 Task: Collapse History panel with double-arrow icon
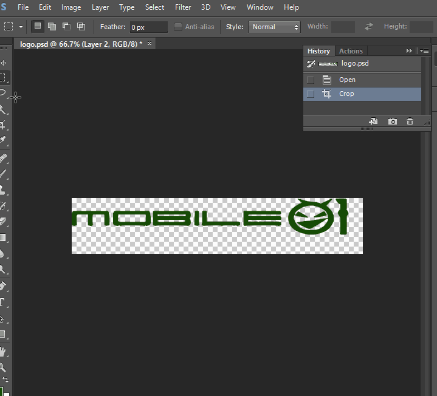pyautogui.click(x=409, y=50)
